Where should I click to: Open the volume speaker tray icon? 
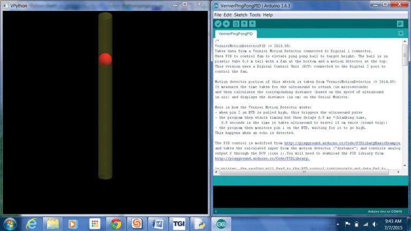(x=375, y=224)
